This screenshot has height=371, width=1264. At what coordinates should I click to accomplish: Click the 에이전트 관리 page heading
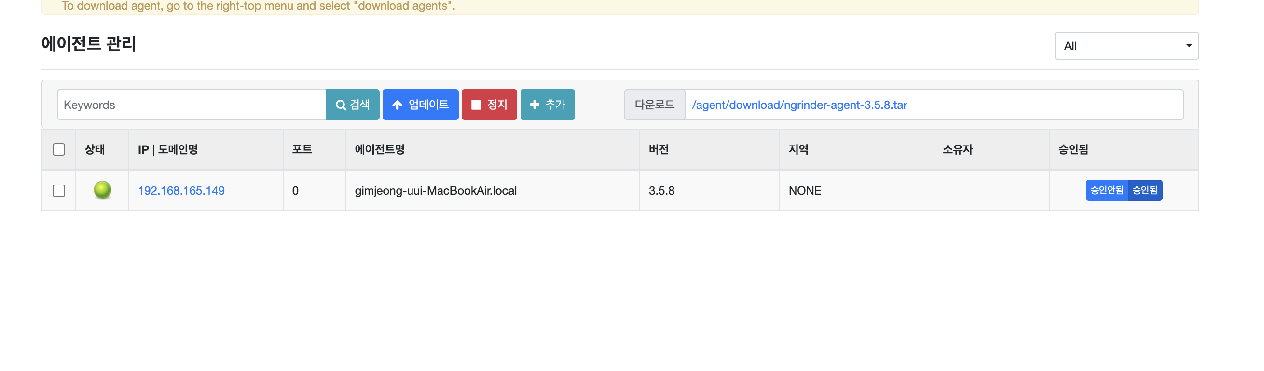[x=89, y=44]
